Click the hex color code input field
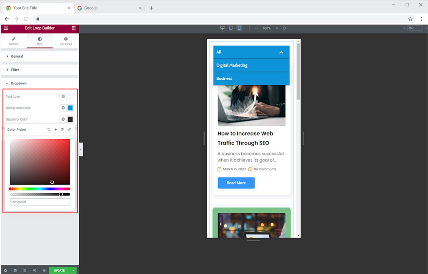This screenshot has width=428, height=274. pos(40,202)
